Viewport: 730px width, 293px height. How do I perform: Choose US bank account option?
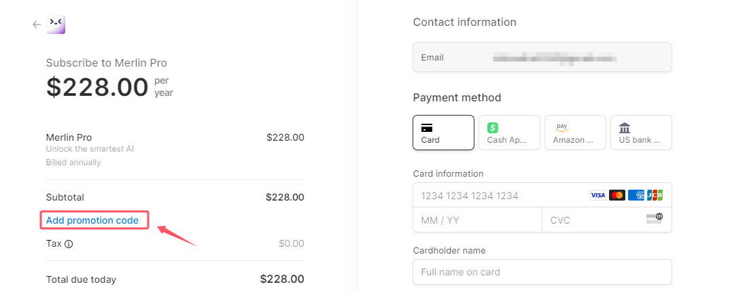(641, 133)
